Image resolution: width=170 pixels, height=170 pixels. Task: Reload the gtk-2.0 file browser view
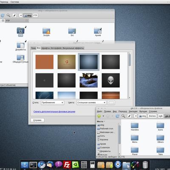click(x=117, y=116)
